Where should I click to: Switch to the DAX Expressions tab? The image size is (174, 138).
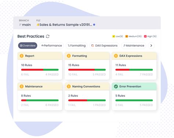point(104,46)
